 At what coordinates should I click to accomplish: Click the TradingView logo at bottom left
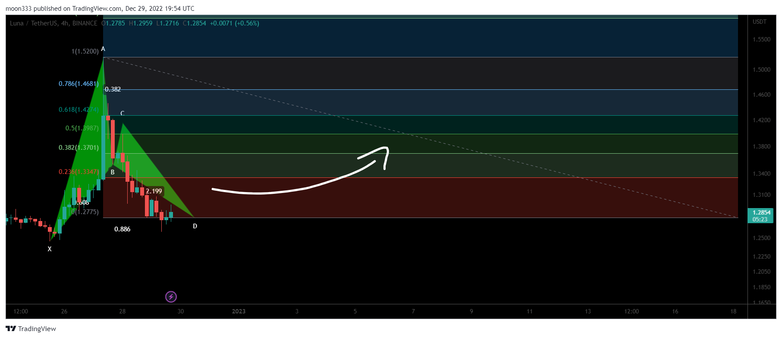11,329
